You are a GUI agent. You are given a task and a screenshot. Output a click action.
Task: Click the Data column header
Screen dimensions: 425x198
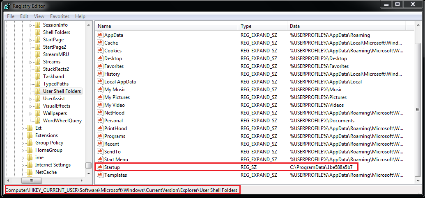347,26
